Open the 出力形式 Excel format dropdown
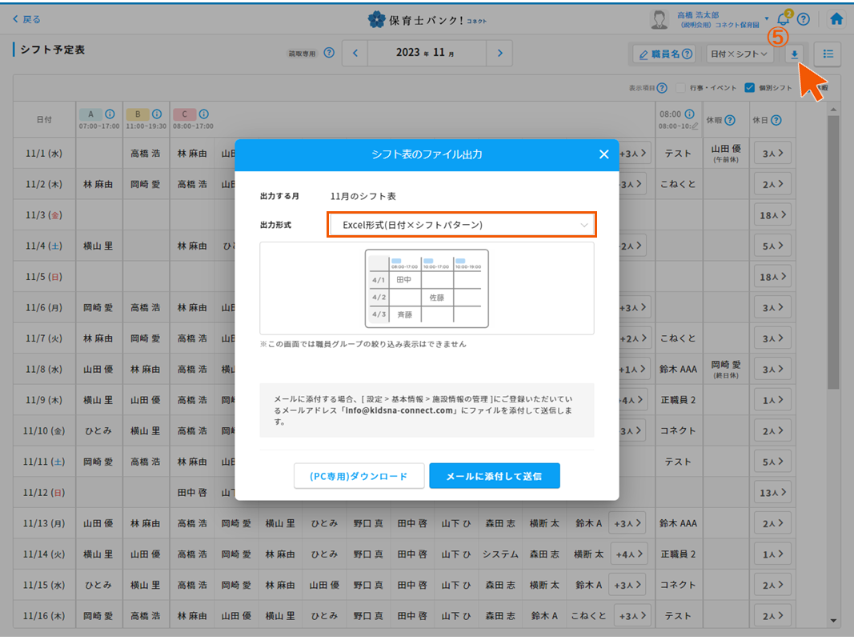This screenshot has height=640, width=854. click(x=462, y=225)
